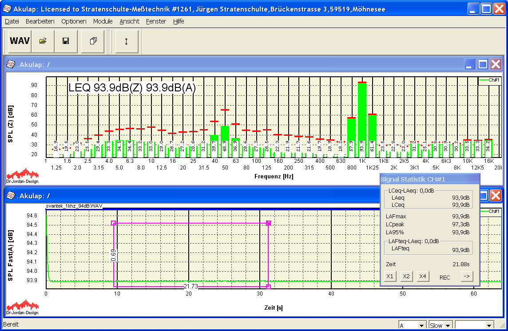Viewport: 508px width, 331px height.
Task: Open the Module menu
Action: point(103,21)
